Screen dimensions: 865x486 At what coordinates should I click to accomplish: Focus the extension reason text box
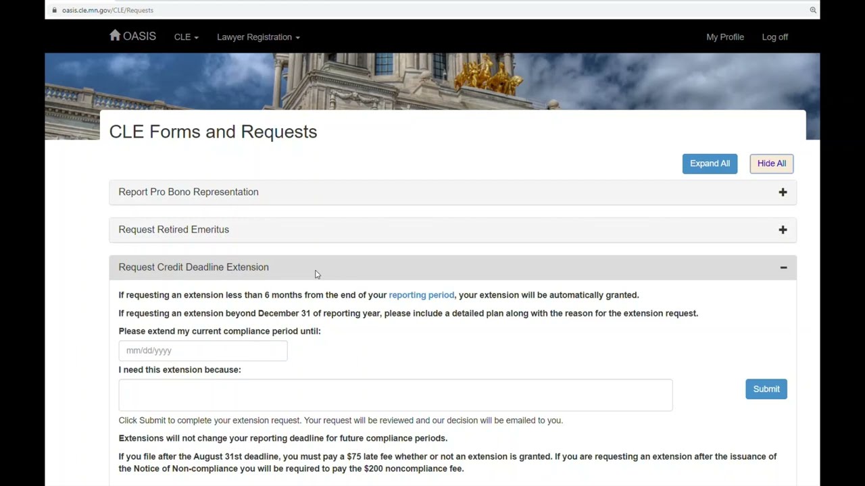pyautogui.click(x=395, y=395)
